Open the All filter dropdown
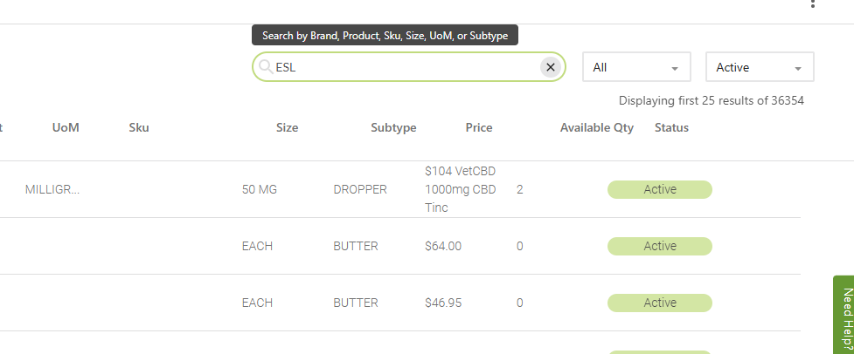This screenshot has width=854, height=354. click(636, 67)
